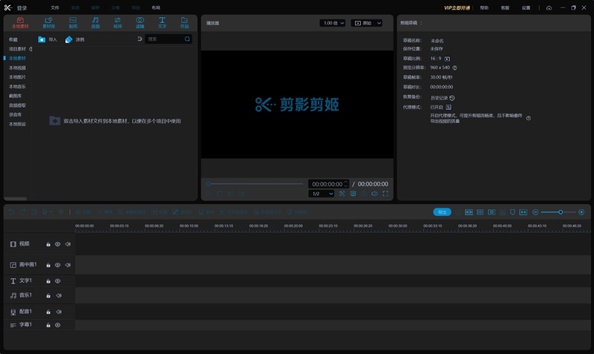The width and height of the screenshot is (594, 354).
Task: Open the 本地素材 tab with red icon
Action: [x=20, y=23]
